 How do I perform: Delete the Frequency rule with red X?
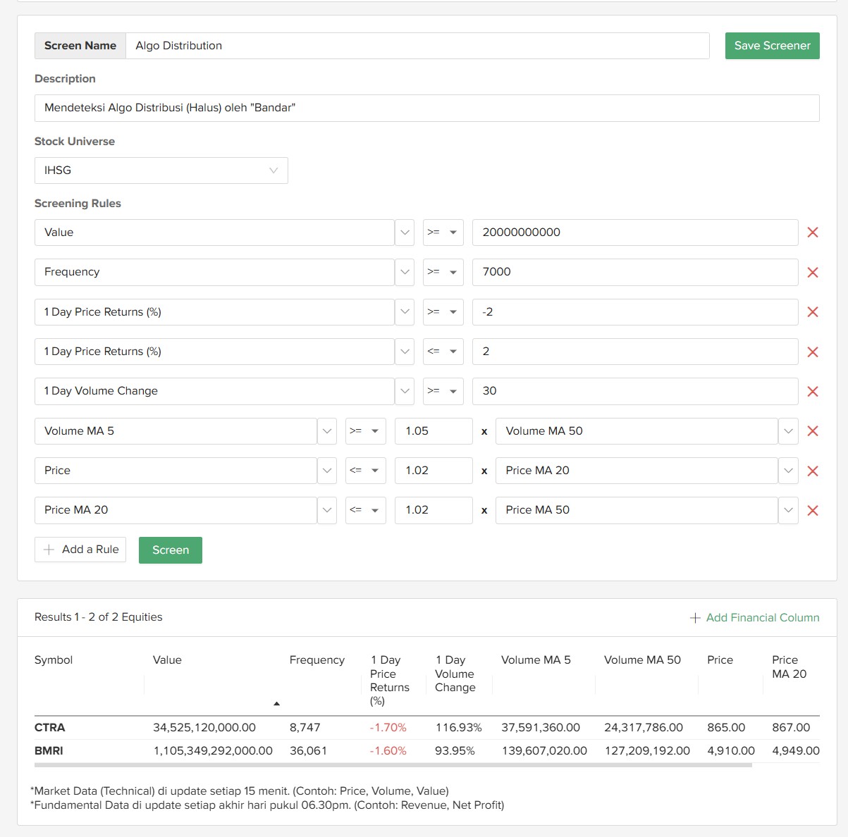pos(812,273)
